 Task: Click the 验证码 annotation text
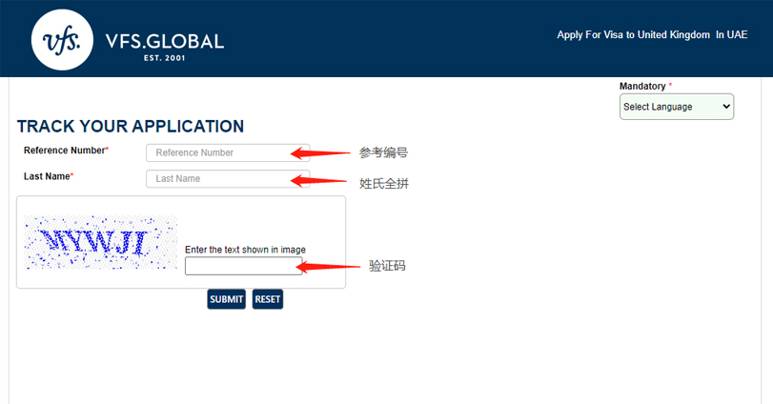[x=387, y=266]
